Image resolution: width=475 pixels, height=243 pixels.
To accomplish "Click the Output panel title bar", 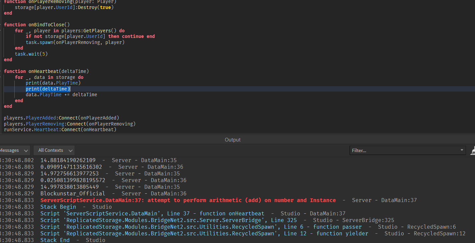I will coord(233,140).
